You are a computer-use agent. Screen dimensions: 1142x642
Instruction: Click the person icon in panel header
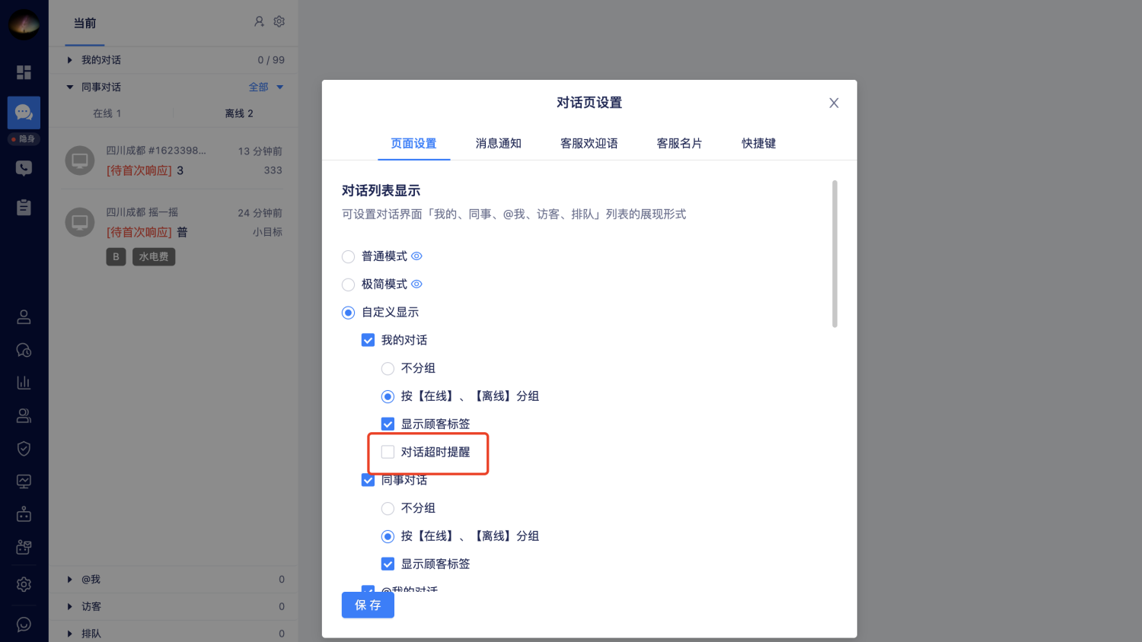(x=259, y=22)
